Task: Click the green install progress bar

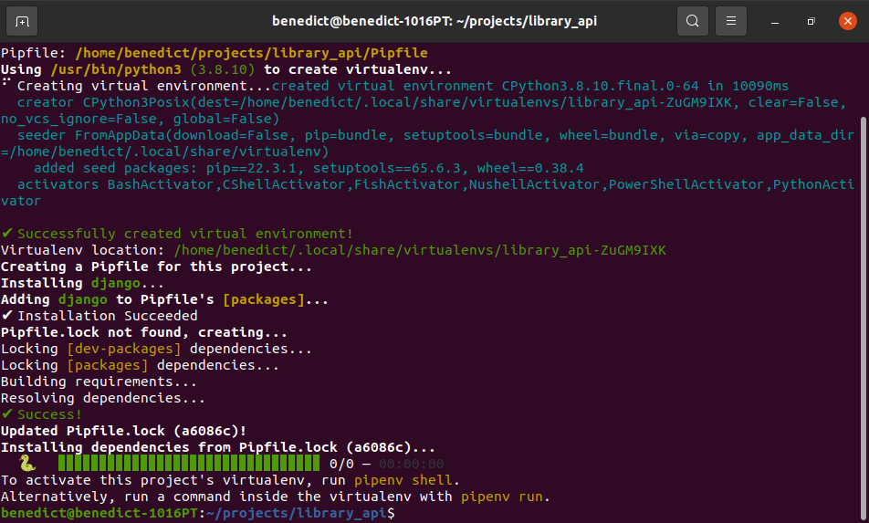Action: [x=188, y=464]
